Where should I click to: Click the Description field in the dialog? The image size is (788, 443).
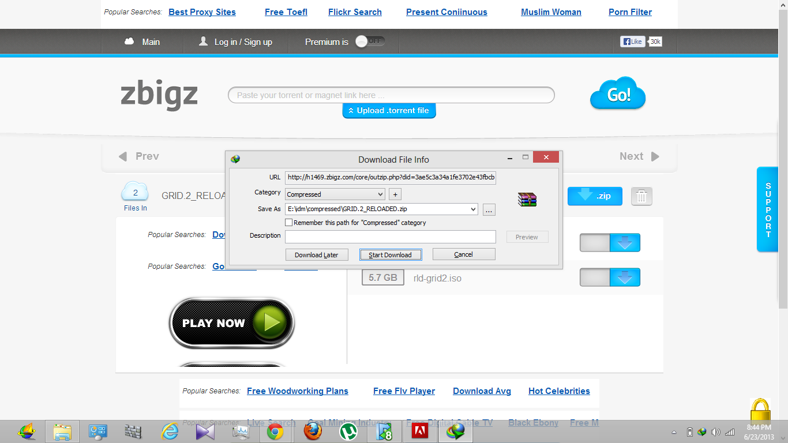click(391, 236)
